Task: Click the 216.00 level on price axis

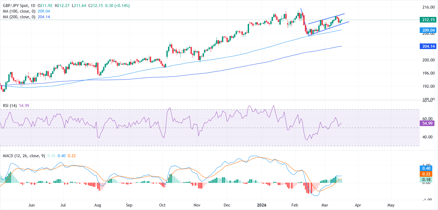Action: pyautogui.click(x=428, y=7)
